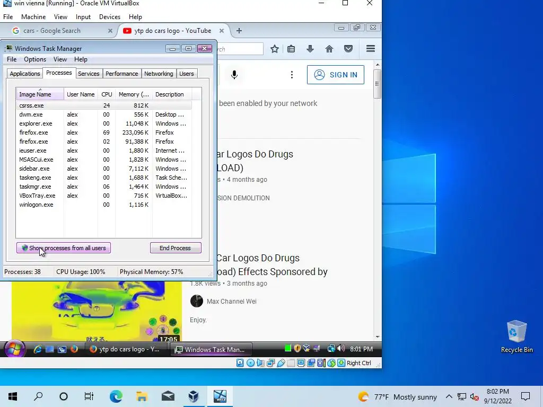Click green CPU meter icon in Vista tray
This screenshot has height=407, width=543.
pos(288,348)
